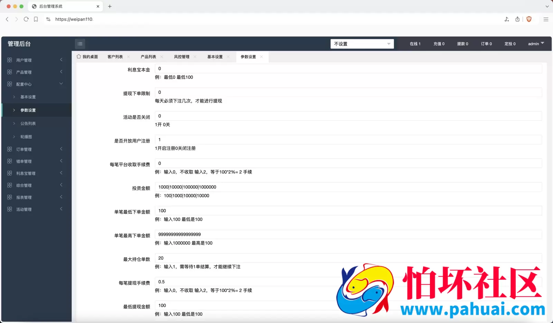Screen dimensions: 553x323
Task: Switch to 产品列表 tab
Action: click(148, 57)
